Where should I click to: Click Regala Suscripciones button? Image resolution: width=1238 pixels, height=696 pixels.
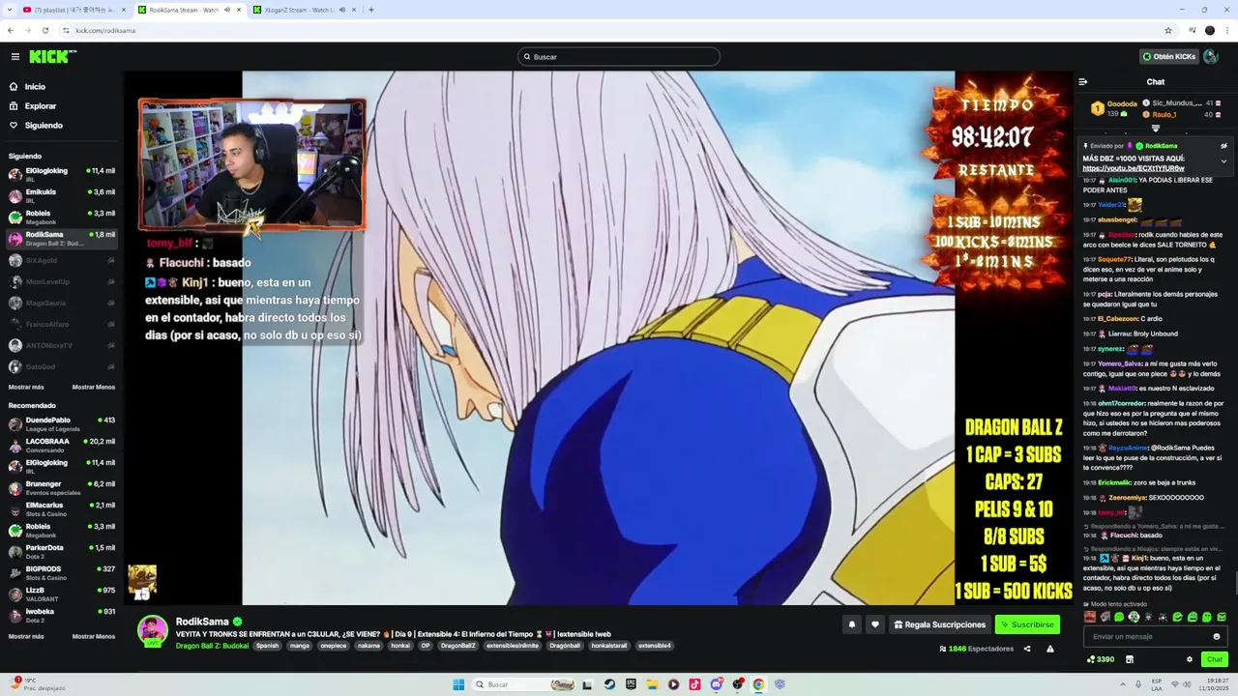(x=940, y=624)
